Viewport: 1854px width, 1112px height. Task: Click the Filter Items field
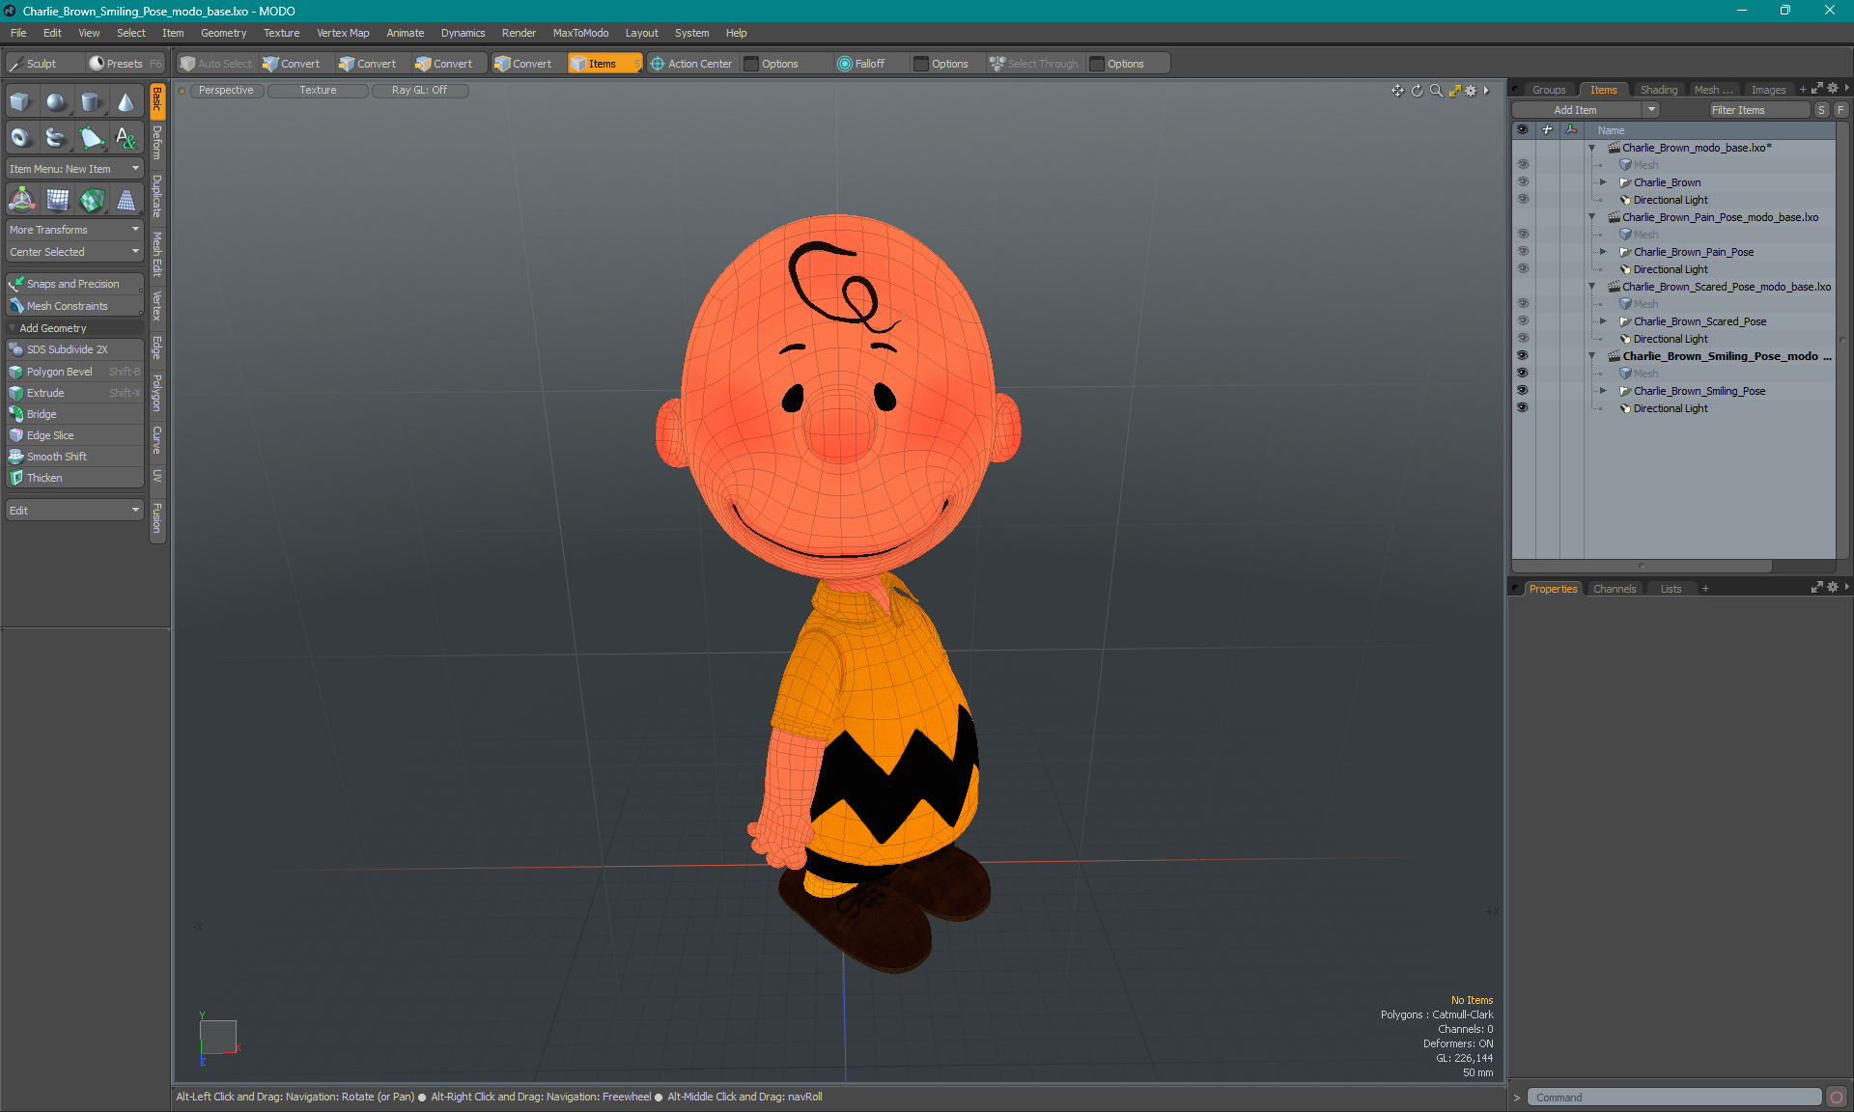pos(1758,110)
